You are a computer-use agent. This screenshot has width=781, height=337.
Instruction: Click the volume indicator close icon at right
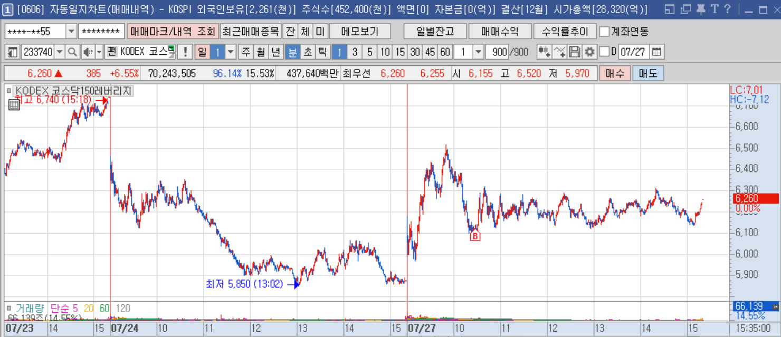775,306
